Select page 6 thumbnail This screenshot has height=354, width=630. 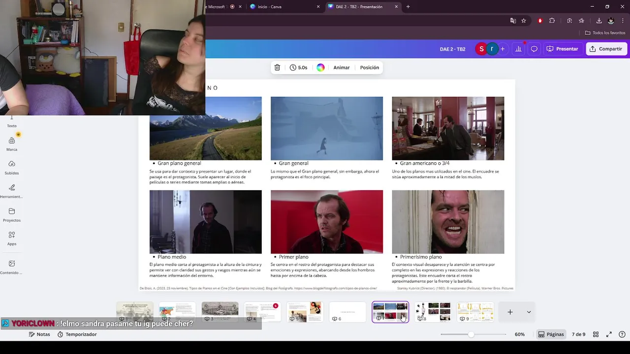(x=347, y=312)
